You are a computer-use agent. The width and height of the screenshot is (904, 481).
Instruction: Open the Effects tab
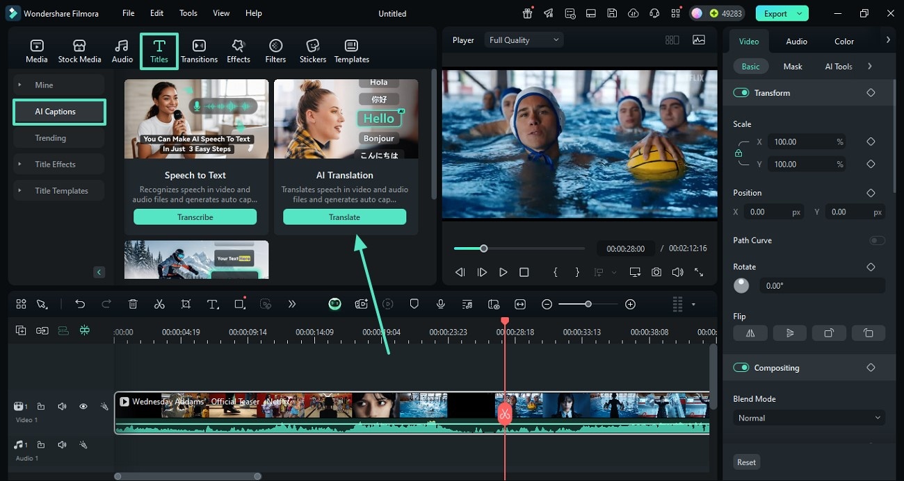pos(239,51)
